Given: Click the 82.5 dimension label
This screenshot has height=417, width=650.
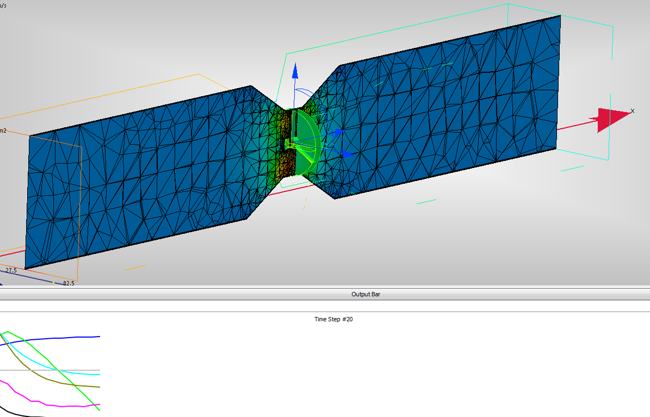Looking at the screenshot, I should pos(69,283).
